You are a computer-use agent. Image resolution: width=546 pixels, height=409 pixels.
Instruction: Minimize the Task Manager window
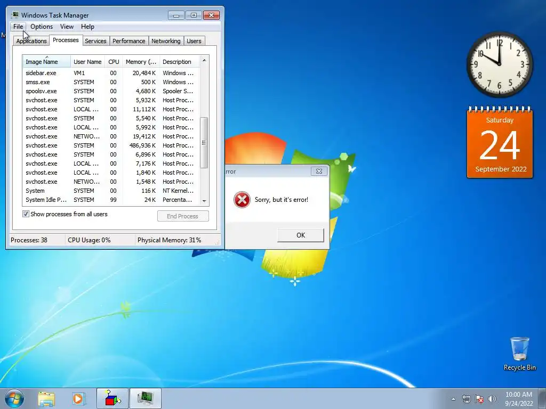point(176,15)
